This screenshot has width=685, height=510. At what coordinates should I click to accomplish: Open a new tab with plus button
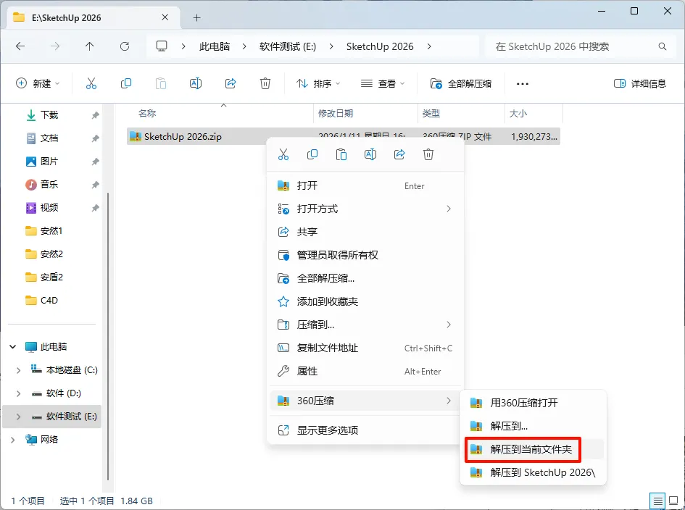[x=196, y=17]
